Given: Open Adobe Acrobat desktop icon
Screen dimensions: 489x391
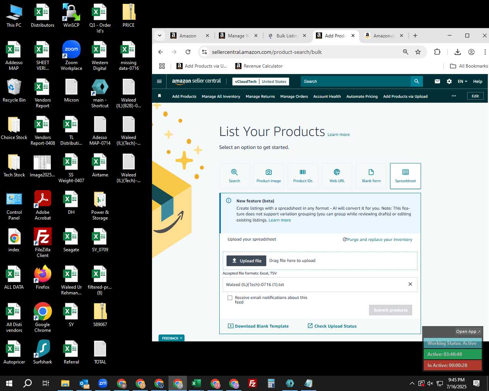Looking at the screenshot, I should (x=43, y=205).
